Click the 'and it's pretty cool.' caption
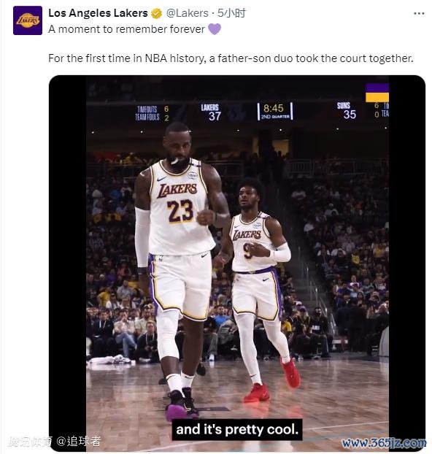This screenshot has height=454, width=432. click(x=237, y=430)
